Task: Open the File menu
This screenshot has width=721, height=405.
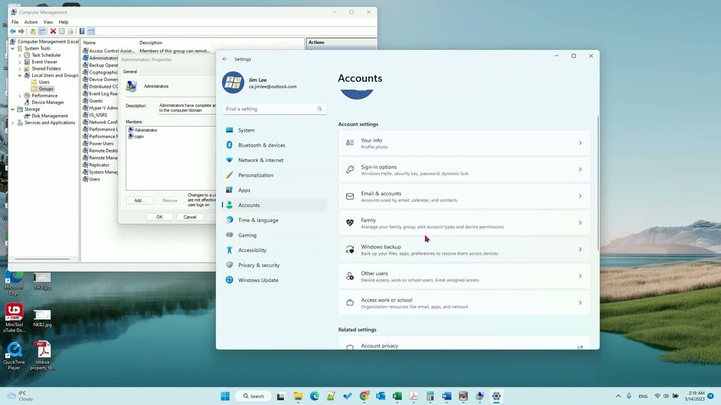Action: pyautogui.click(x=15, y=22)
